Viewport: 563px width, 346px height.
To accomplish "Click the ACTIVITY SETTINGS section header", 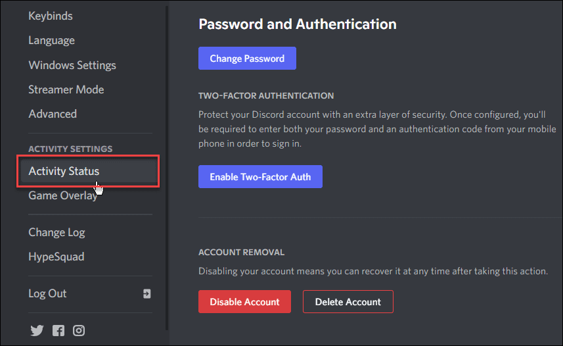I will 70,149.
